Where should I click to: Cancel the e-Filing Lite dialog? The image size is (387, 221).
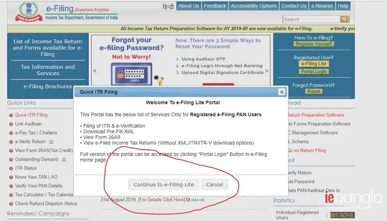coord(215,184)
